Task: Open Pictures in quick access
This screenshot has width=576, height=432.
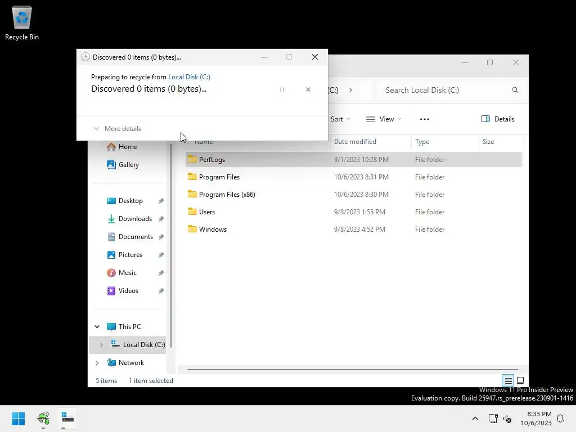Action: coord(130,255)
